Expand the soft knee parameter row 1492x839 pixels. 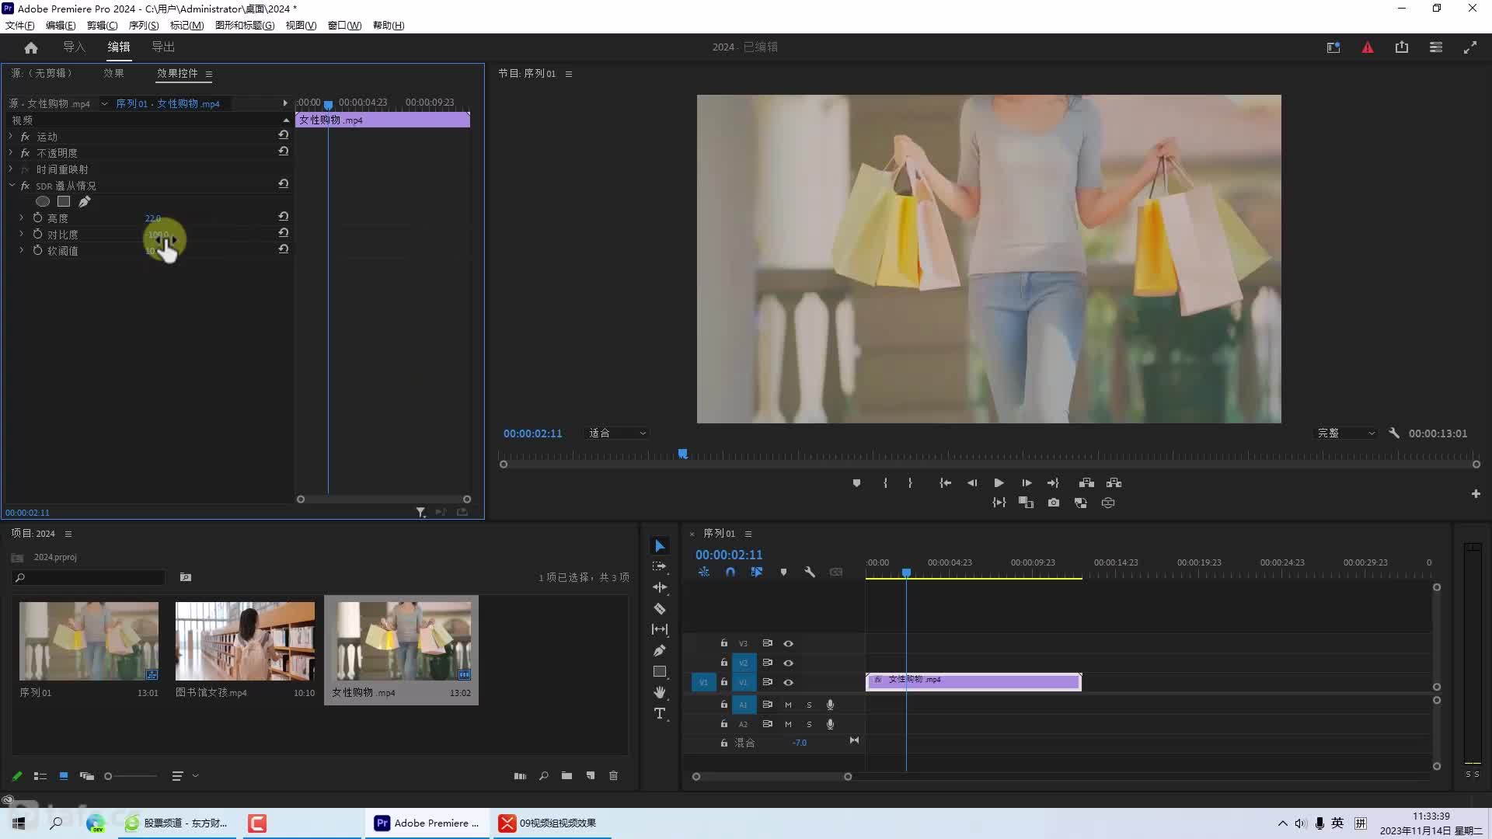click(21, 251)
